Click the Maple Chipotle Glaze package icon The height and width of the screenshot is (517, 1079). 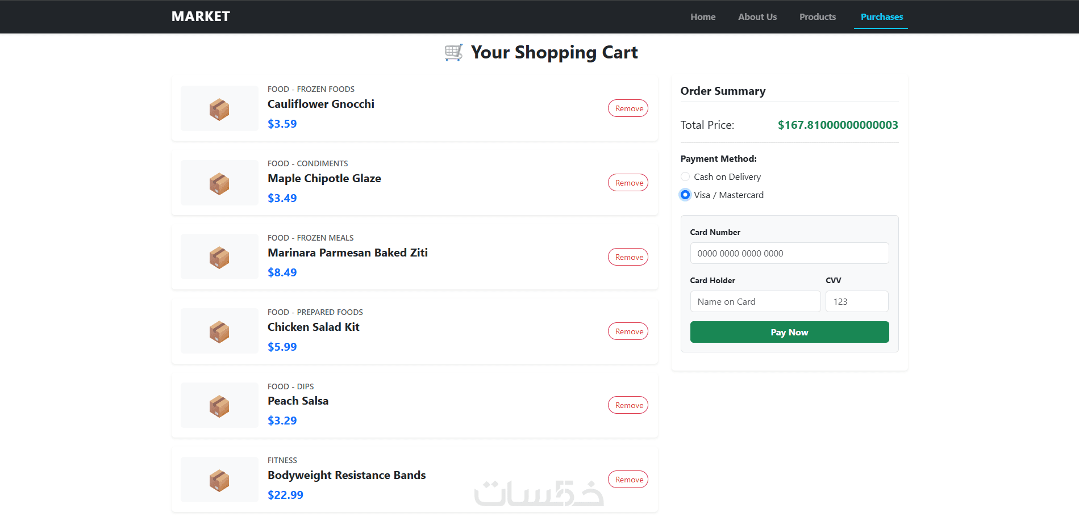click(219, 183)
